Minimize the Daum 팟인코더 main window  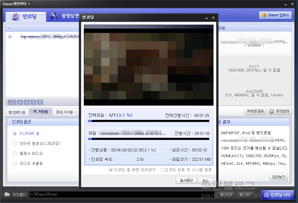point(286,4)
